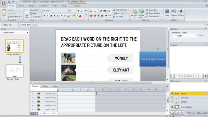The height and width of the screenshot is (117, 208).
Task: Switch to the States tab
Action: click(45, 86)
